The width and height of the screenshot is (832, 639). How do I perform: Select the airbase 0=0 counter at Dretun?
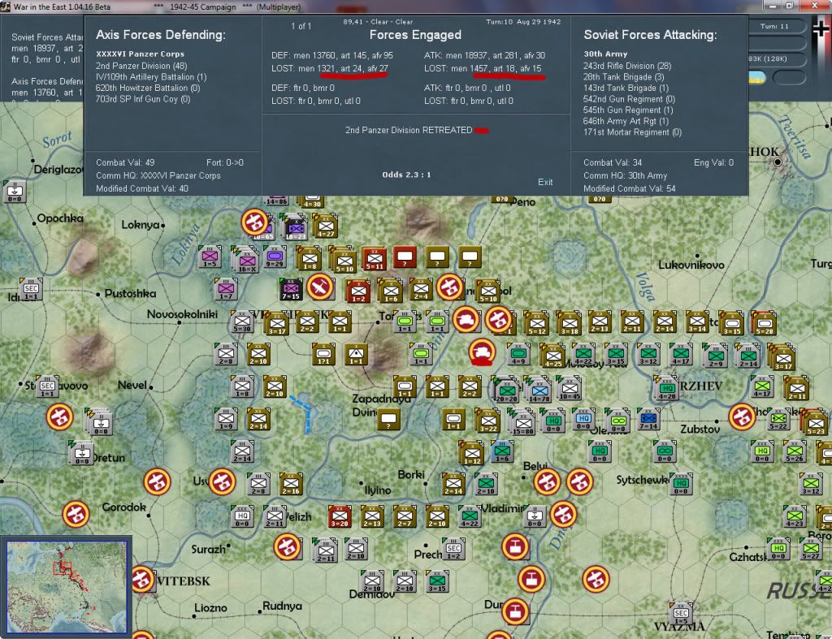click(82, 454)
